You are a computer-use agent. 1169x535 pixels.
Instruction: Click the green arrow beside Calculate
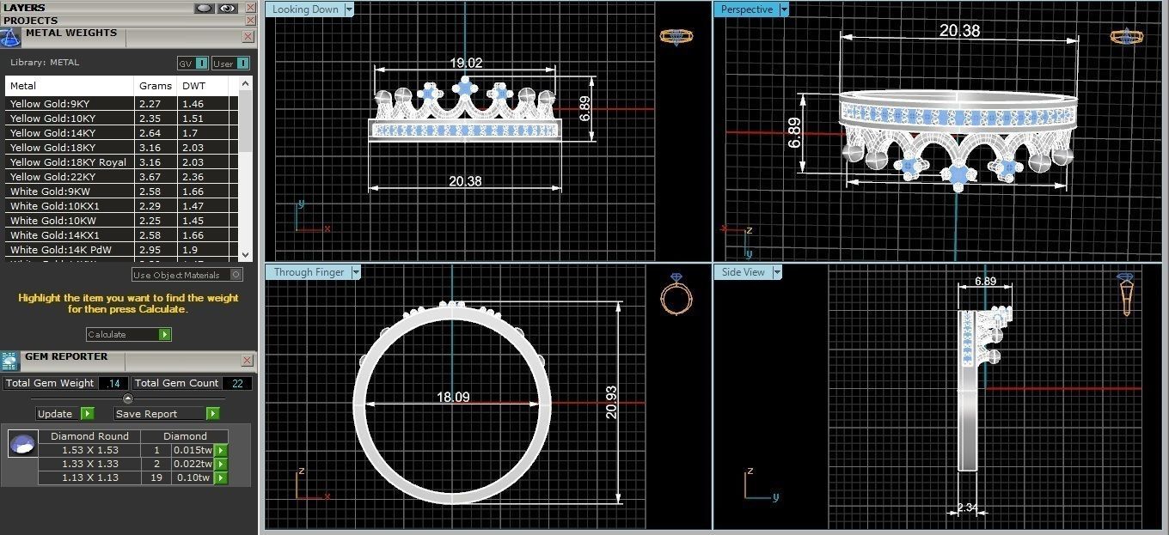pos(165,334)
